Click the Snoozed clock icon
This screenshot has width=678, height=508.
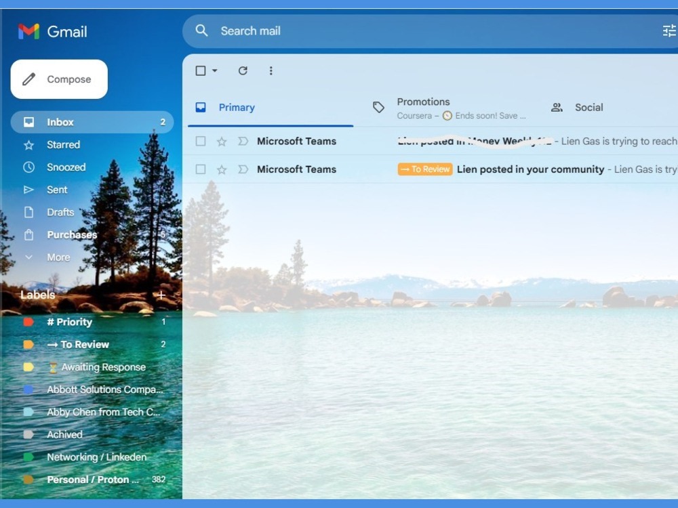[28, 167]
